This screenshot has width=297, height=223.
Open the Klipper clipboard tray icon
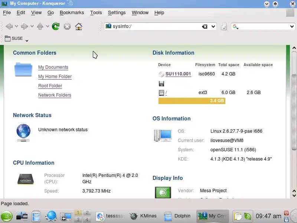238,216
